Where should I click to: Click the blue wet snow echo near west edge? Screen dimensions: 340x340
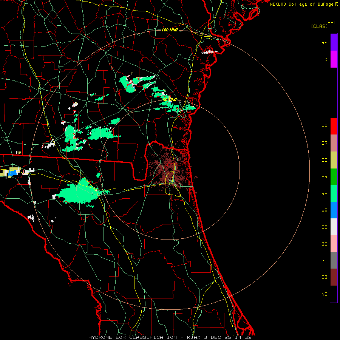coord(12,173)
